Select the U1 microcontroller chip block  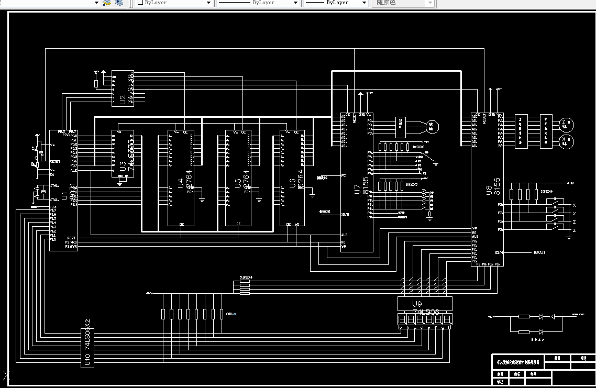coord(63,191)
